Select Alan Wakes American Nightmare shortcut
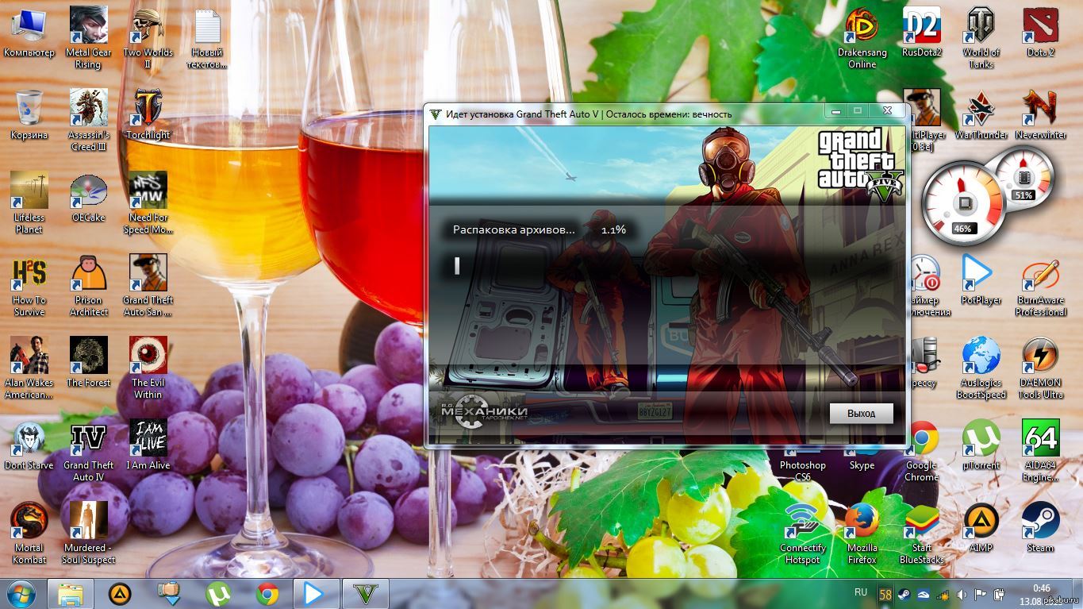Screen dimensions: 1083x609 click(x=29, y=368)
